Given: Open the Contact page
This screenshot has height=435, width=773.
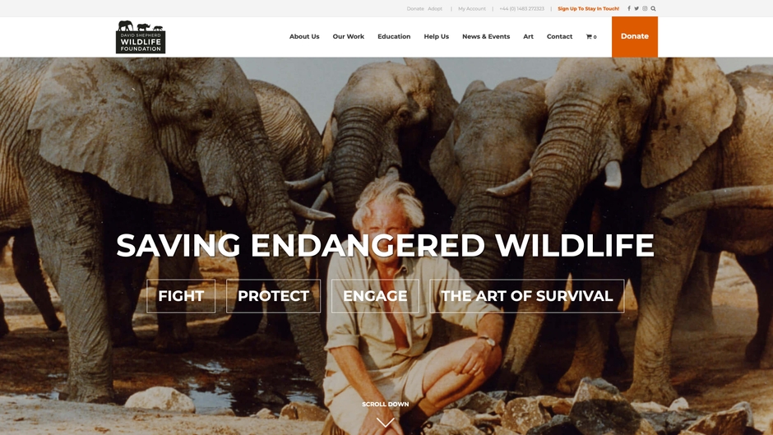Looking at the screenshot, I should pyautogui.click(x=559, y=36).
